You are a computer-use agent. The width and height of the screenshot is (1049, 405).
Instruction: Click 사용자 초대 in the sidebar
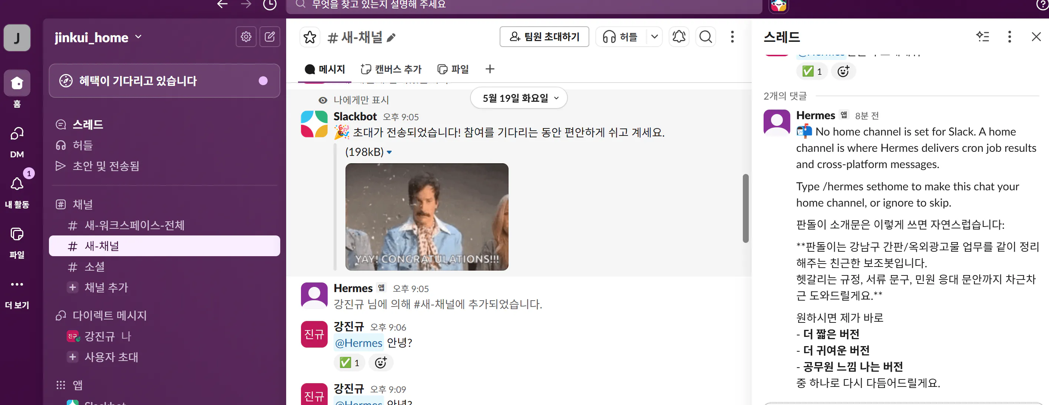point(164,357)
